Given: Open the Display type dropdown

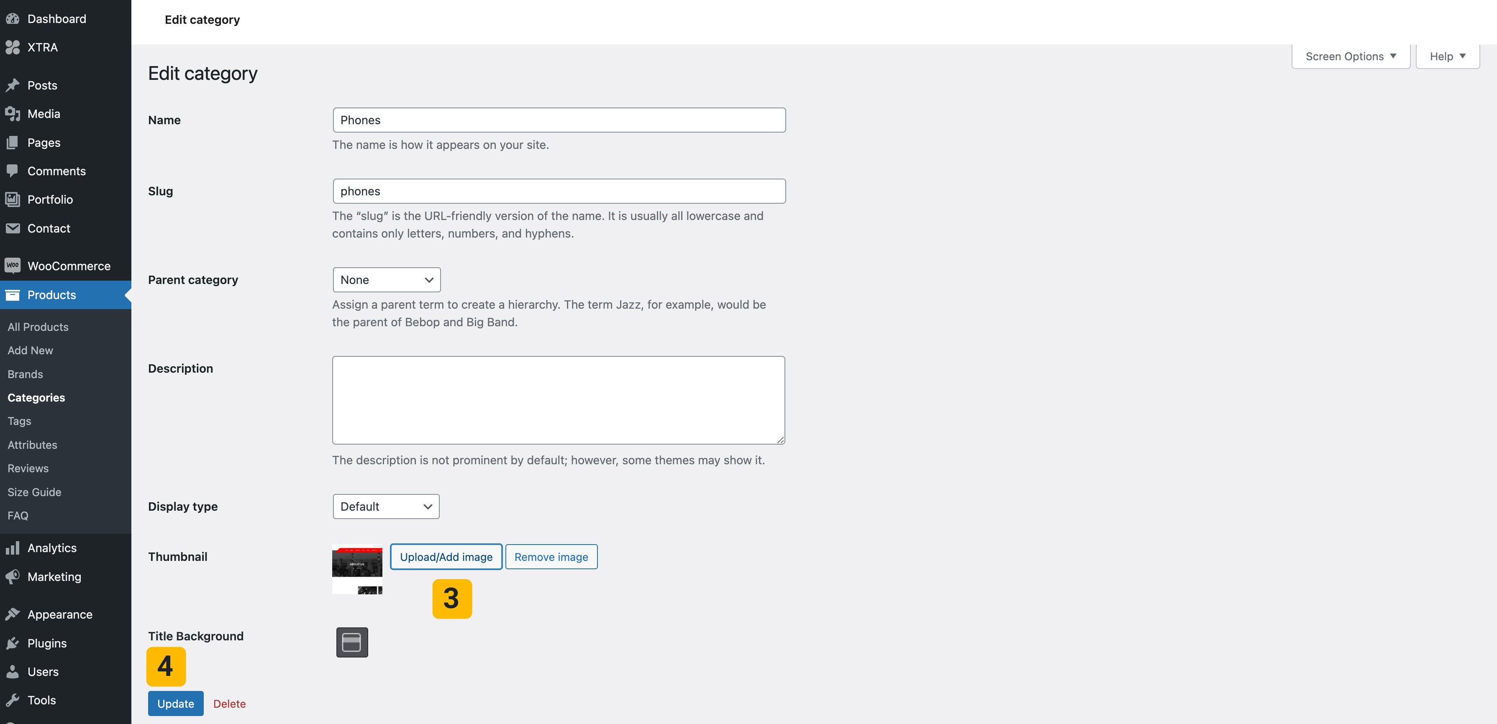Looking at the screenshot, I should pyautogui.click(x=386, y=506).
